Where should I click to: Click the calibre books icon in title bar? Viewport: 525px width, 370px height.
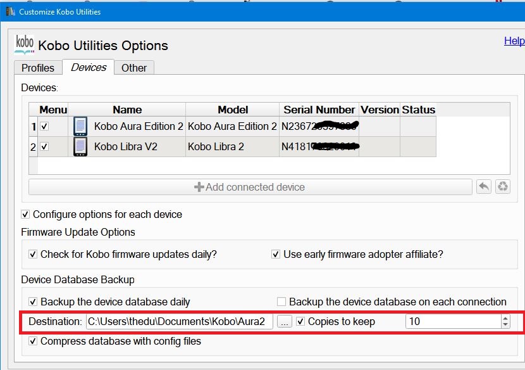click(11, 11)
